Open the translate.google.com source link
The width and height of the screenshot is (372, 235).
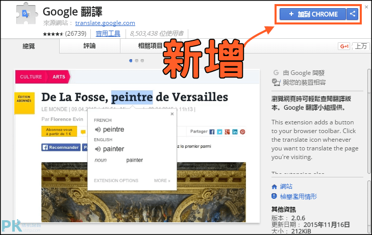[105, 23]
